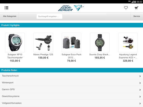Open Suunto Zoop Black watch image
Viewport: 143px width, 107px height.
pyautogui.click(x=100, y=42)
